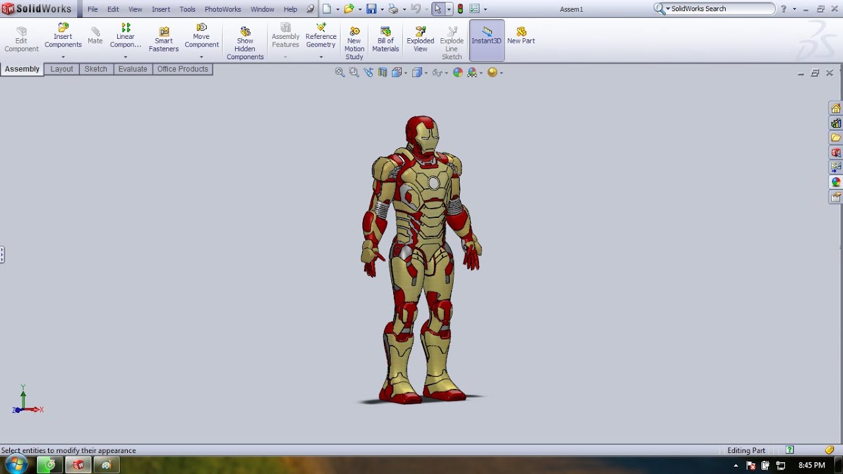Open the Window menu
The width and height of the screenshot is (843, 474).
(x=263, y=9)
